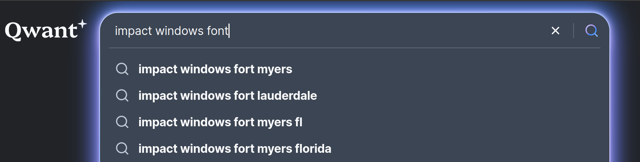Click empty space in search box before X
This screenshot has width=640, height=162.
pyautogui.click(x=406, y=31)
